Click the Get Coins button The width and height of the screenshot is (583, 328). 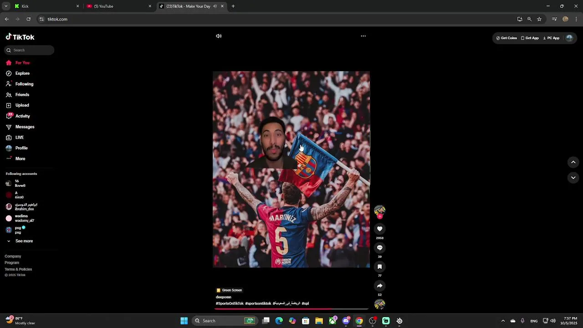[x=506, y=38]
